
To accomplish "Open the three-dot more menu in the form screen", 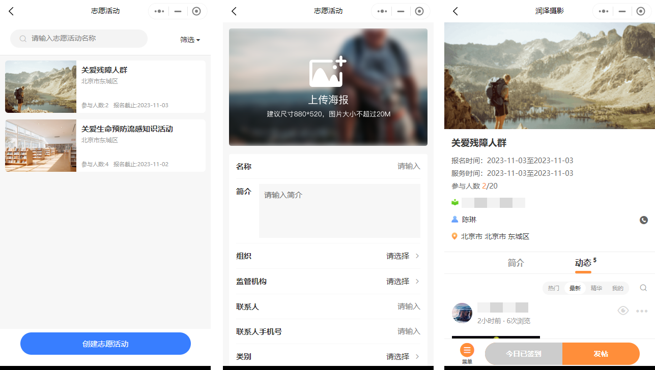I will [382, 11].
